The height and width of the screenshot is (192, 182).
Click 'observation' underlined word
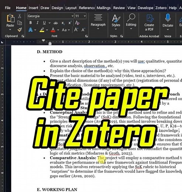[x=94, y=66]
